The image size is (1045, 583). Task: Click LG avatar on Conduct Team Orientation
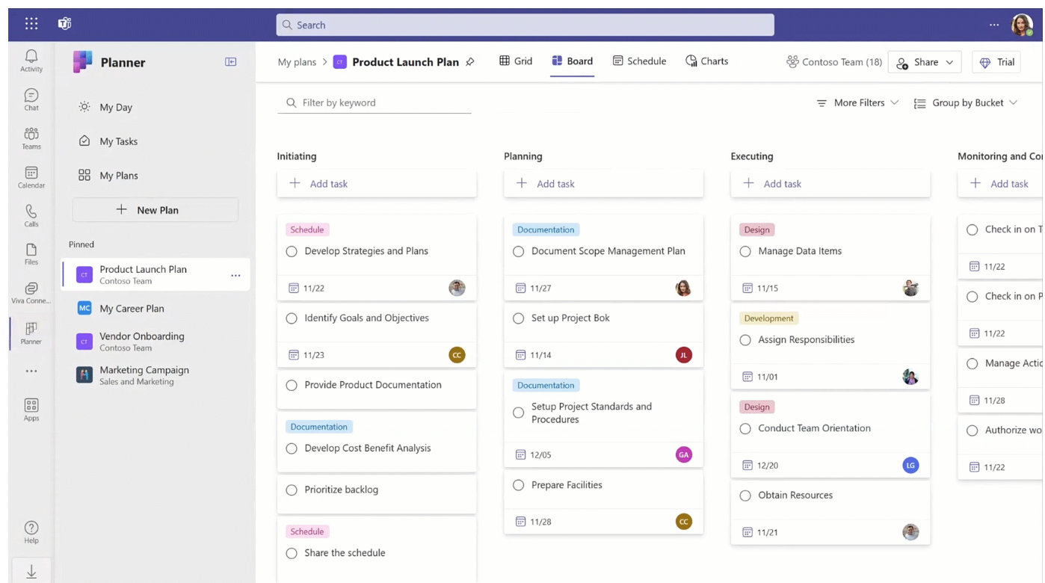pyautogui.click(x=910, y=465)
